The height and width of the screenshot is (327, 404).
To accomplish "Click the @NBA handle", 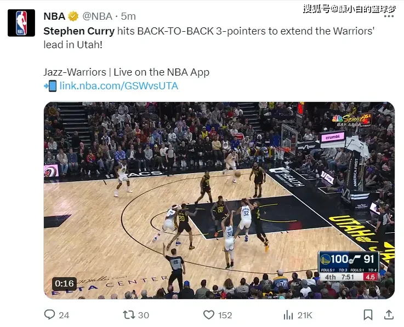I will coord(98,16).
